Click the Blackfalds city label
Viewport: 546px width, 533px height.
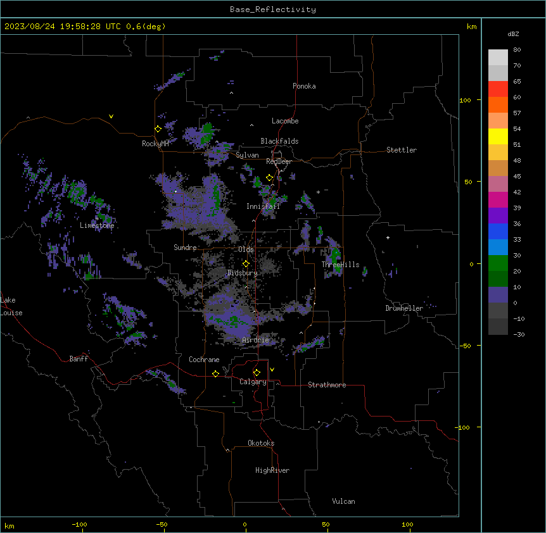279,141
